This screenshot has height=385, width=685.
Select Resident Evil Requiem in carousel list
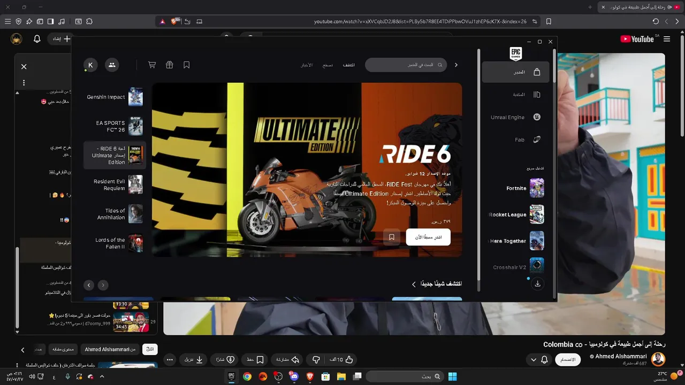tap(115, 184)
